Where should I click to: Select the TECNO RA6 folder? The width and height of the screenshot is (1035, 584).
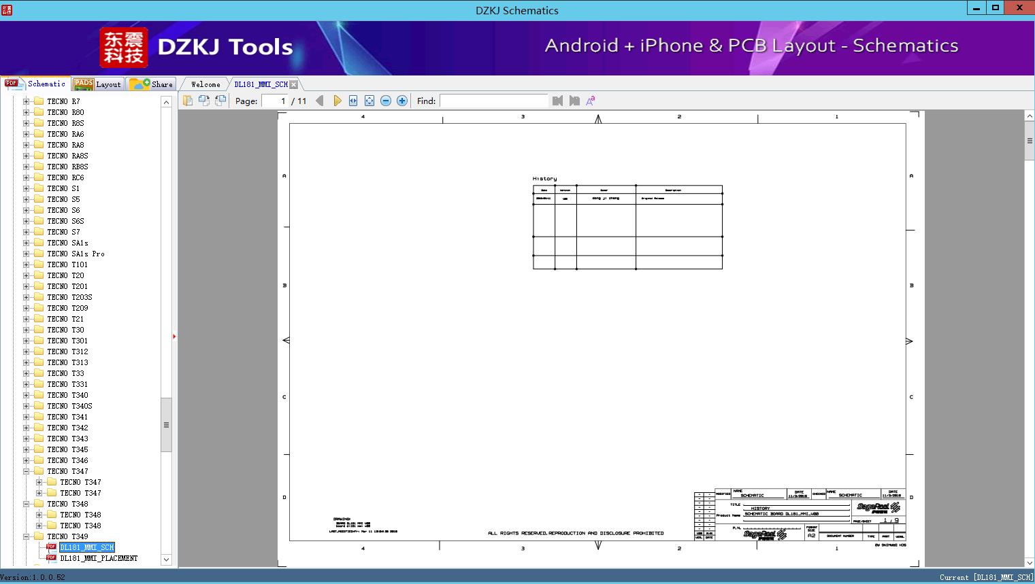click(65, 134)
